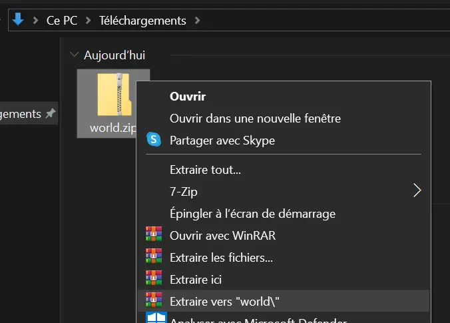The width and height of the screenshot is (450, 323).
Task: Click the WinRAR icon next to Ouvrir avec WinRAR
Action: point(154,235)
